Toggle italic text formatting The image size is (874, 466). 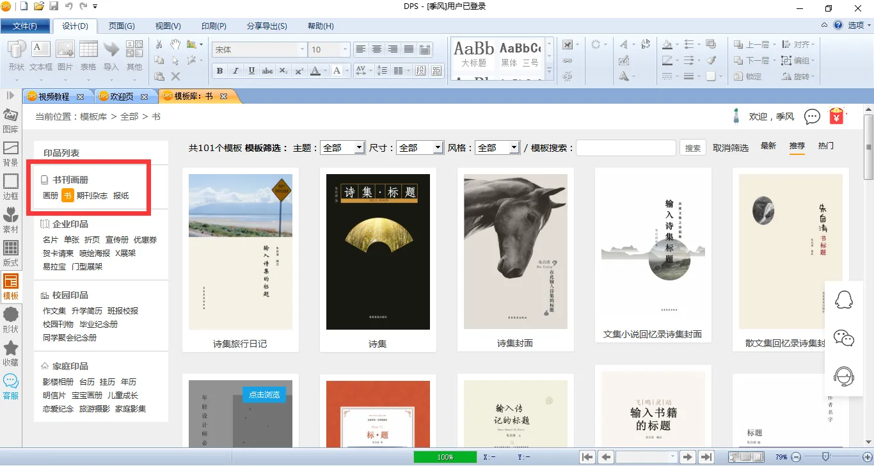coord(235,71)
